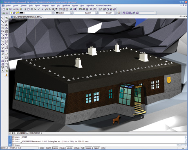The height and width of the screenshot is (150, 188).
Task: Toggle UCHOP object snap in status bar
Action: click(x=69, y=148)
